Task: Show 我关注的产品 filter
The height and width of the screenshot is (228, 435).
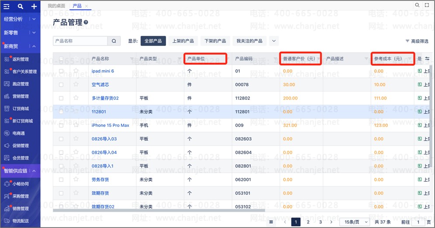Action: coord(249,41)
